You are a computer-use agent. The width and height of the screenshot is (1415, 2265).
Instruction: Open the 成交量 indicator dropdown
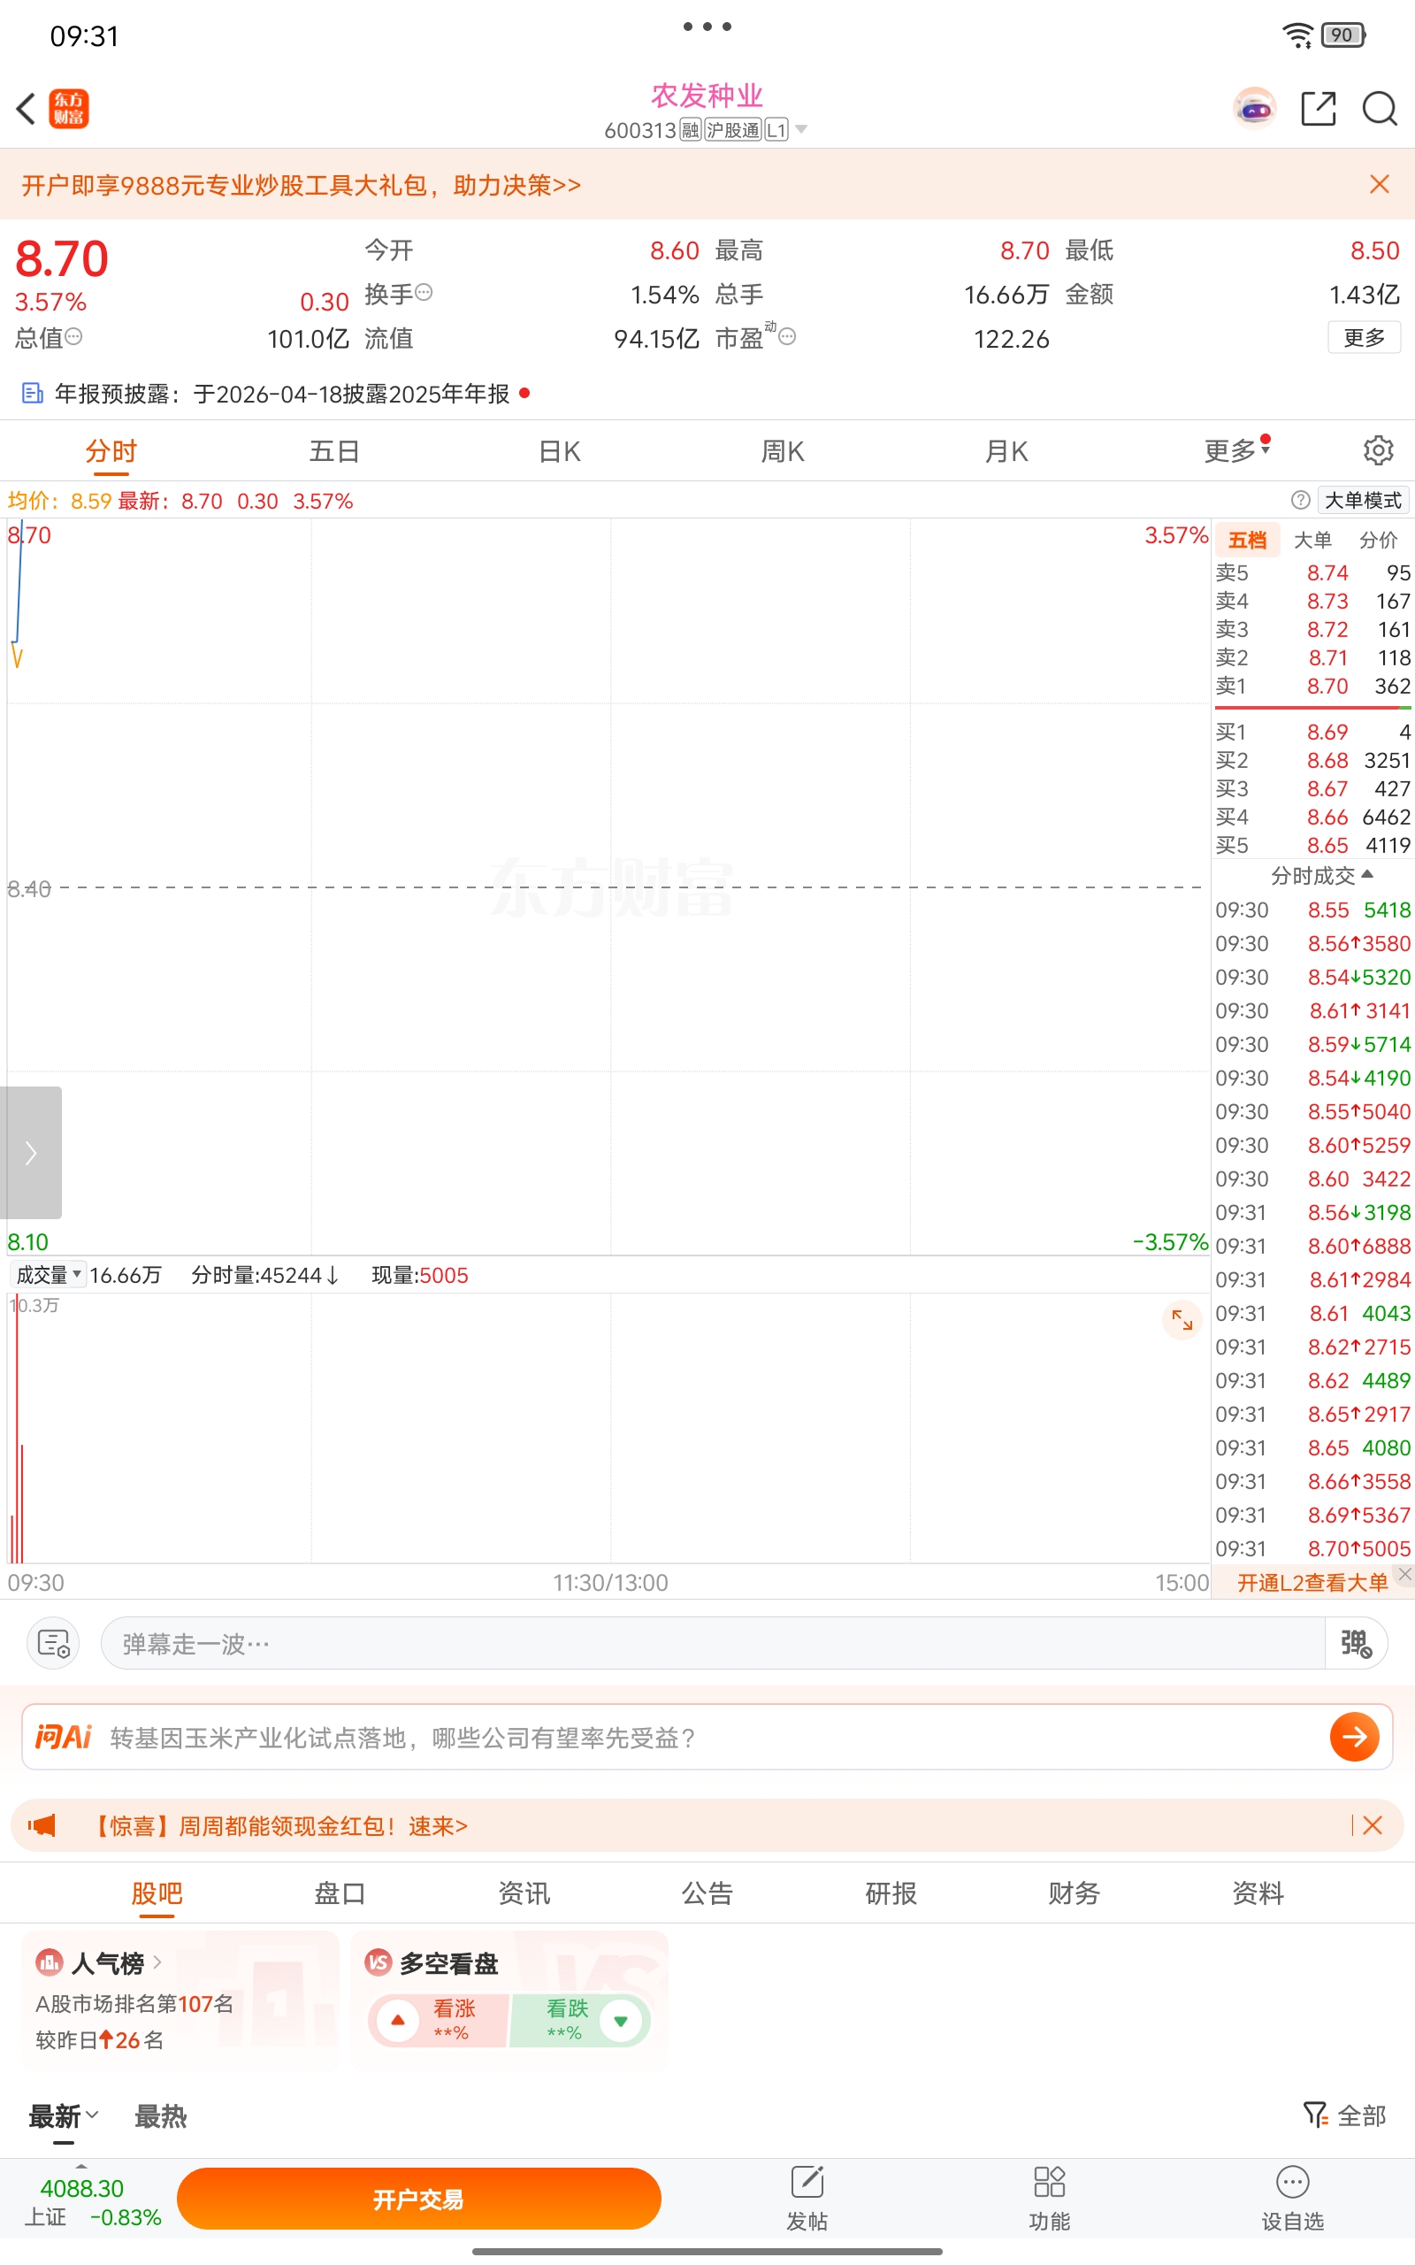coord(49,1274)
